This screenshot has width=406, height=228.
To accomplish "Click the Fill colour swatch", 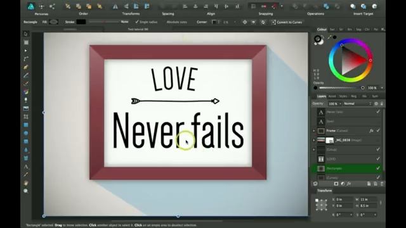I will point(53,22).
